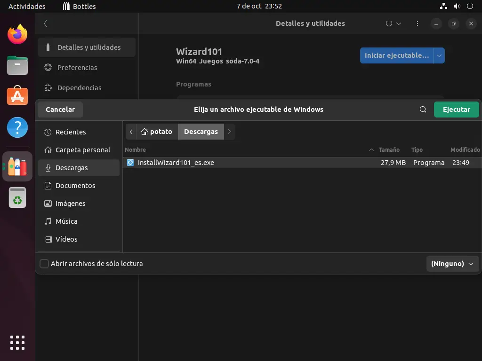
Task: Click the 27,9 MB size cell
Action: (393, 162)
